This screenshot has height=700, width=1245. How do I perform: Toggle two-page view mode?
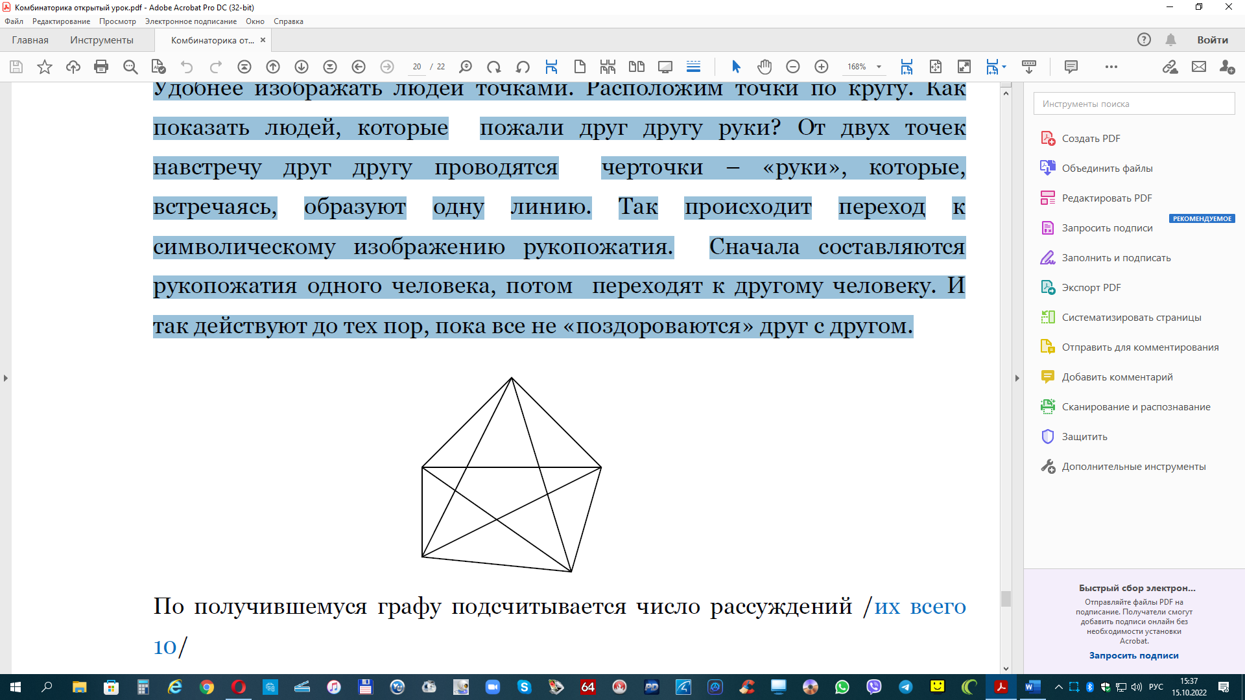(636, 67)
